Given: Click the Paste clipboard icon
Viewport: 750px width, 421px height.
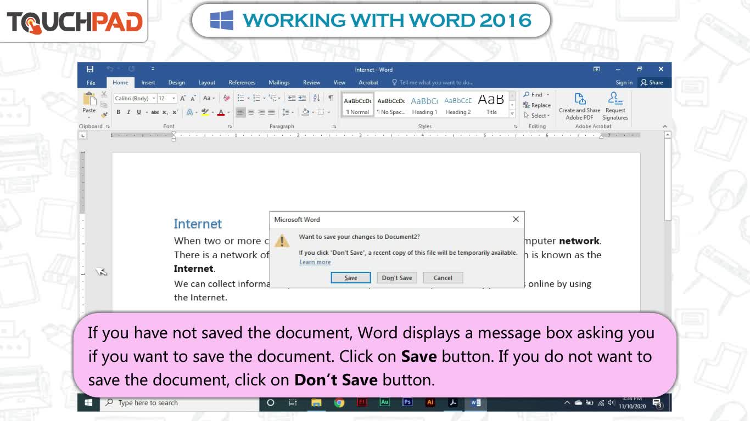Looking at the screenshot, I should [89, 99].
